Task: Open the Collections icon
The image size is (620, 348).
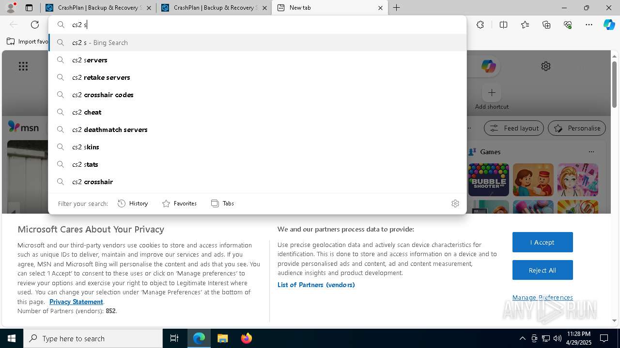Action: 546,25
